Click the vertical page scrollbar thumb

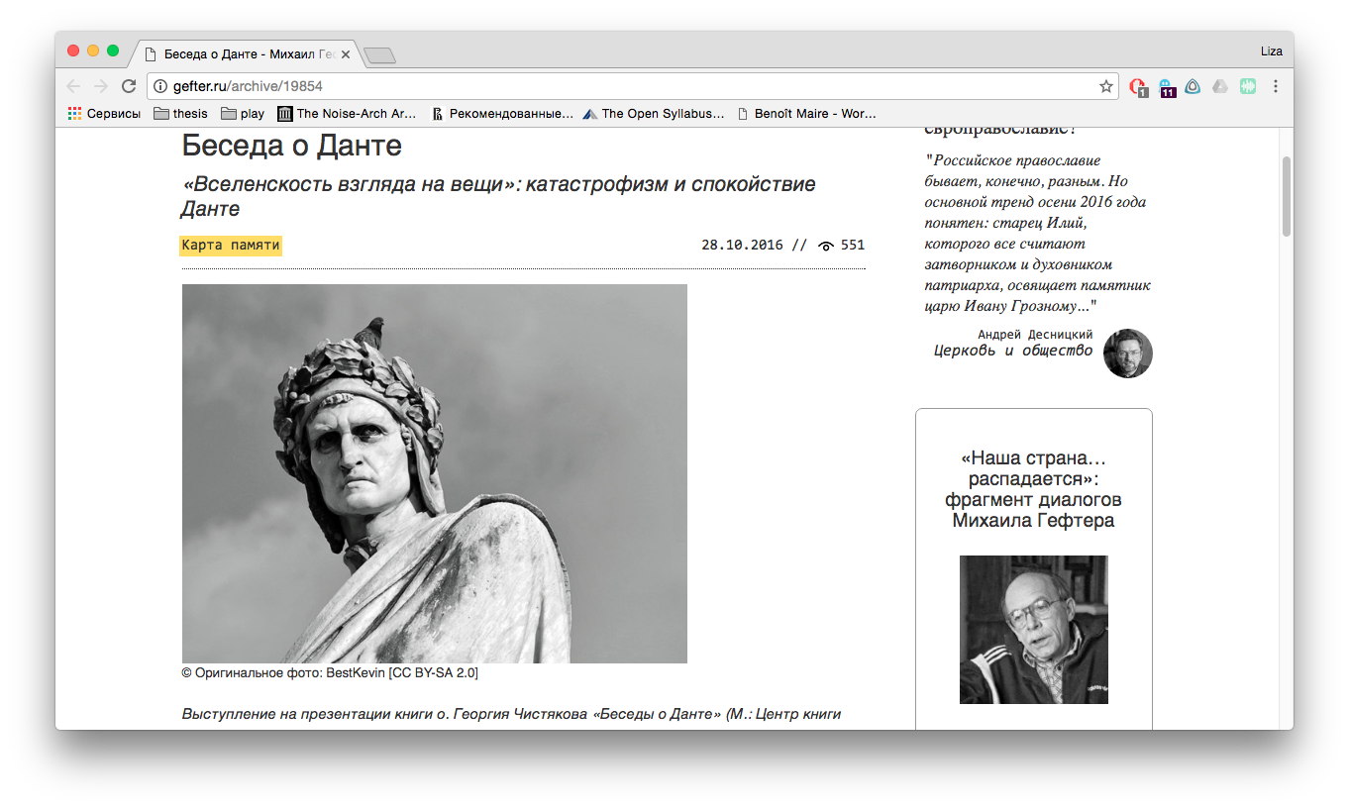[1287, 196]
